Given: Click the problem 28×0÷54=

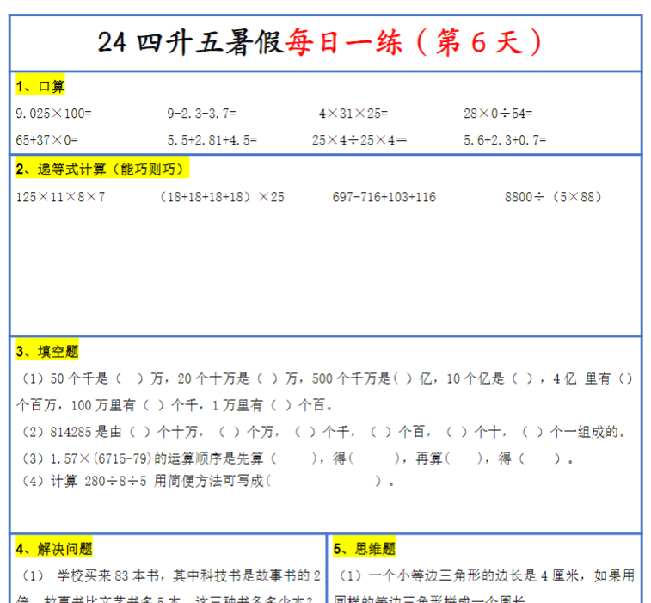Looking at the screenshot, I should (498, 113).
